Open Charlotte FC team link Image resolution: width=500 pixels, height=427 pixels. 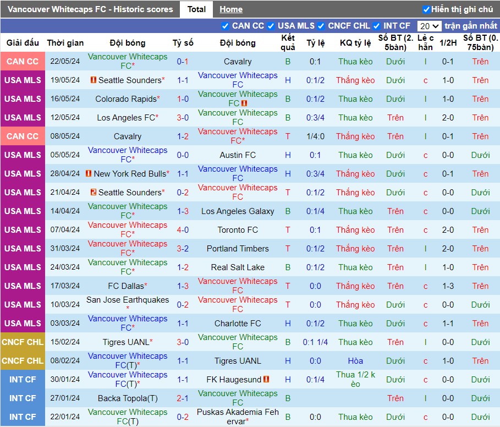tap(238, 324)
